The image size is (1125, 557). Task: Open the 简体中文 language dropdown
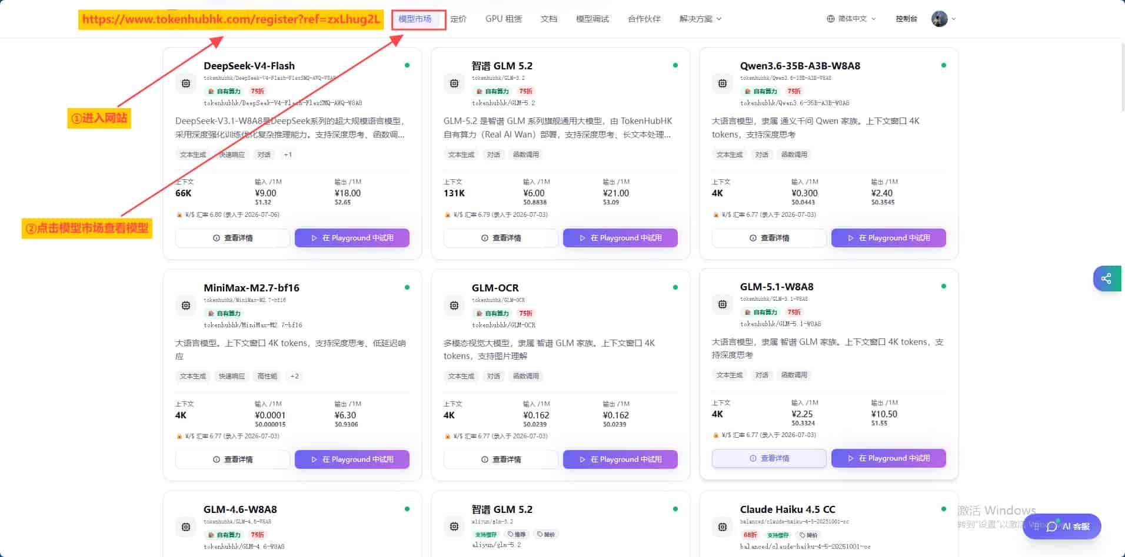[851, 19]
